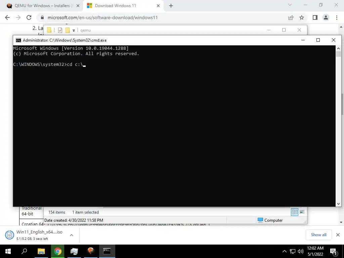Close the Chrome downloads bar
Image resolution: width=344 pixels, height=258 pixels.
(x=338, y=235)
